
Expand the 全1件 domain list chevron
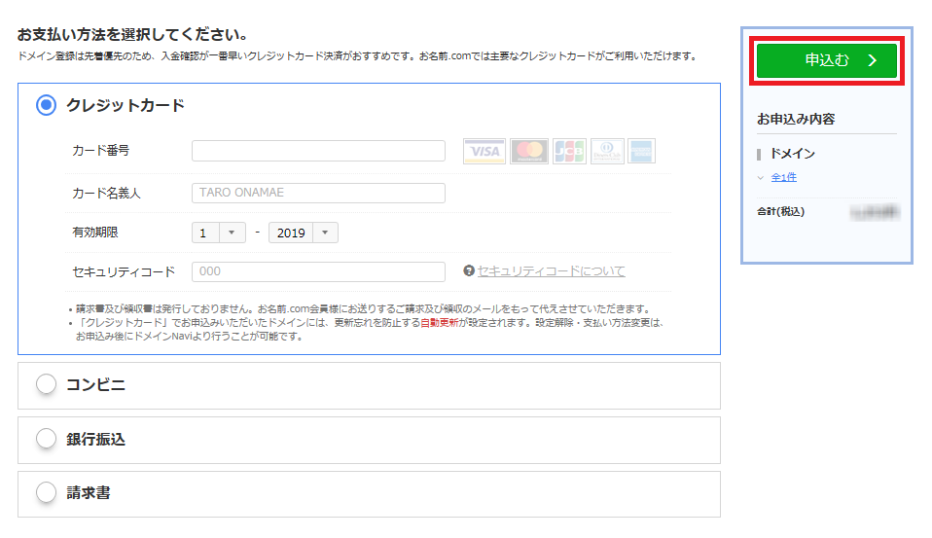click(x=760, y=177)
